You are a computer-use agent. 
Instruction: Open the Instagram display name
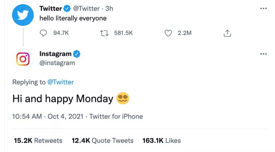point(55,54)
